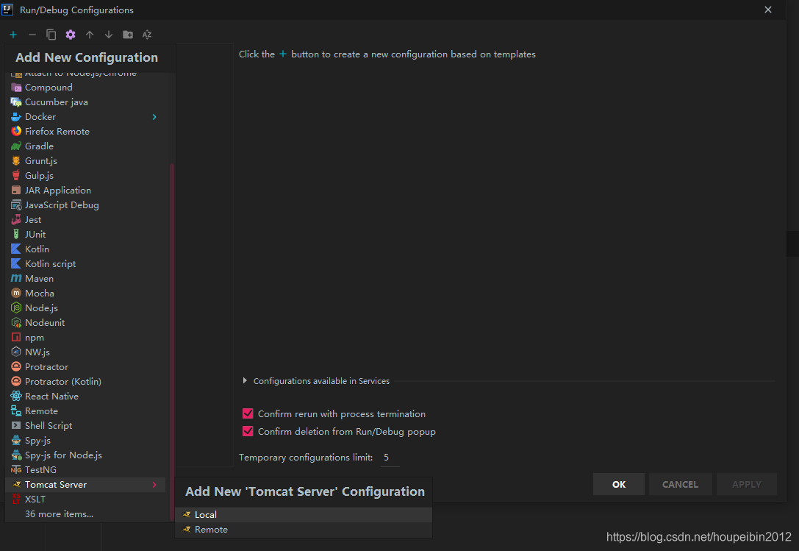The image size is (799, 551).
Task: Click the Maven m icon
Action: click(16, 279)
